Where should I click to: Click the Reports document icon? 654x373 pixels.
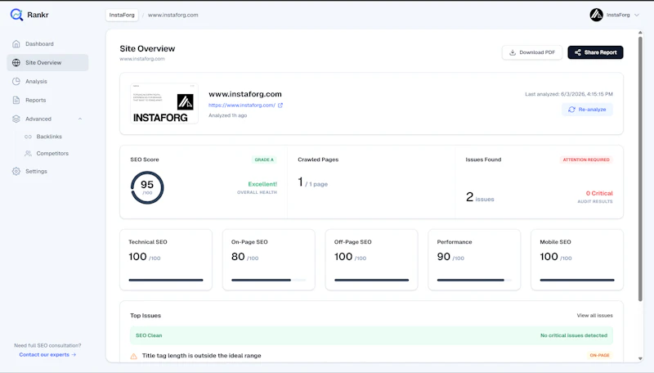point(16,100)
